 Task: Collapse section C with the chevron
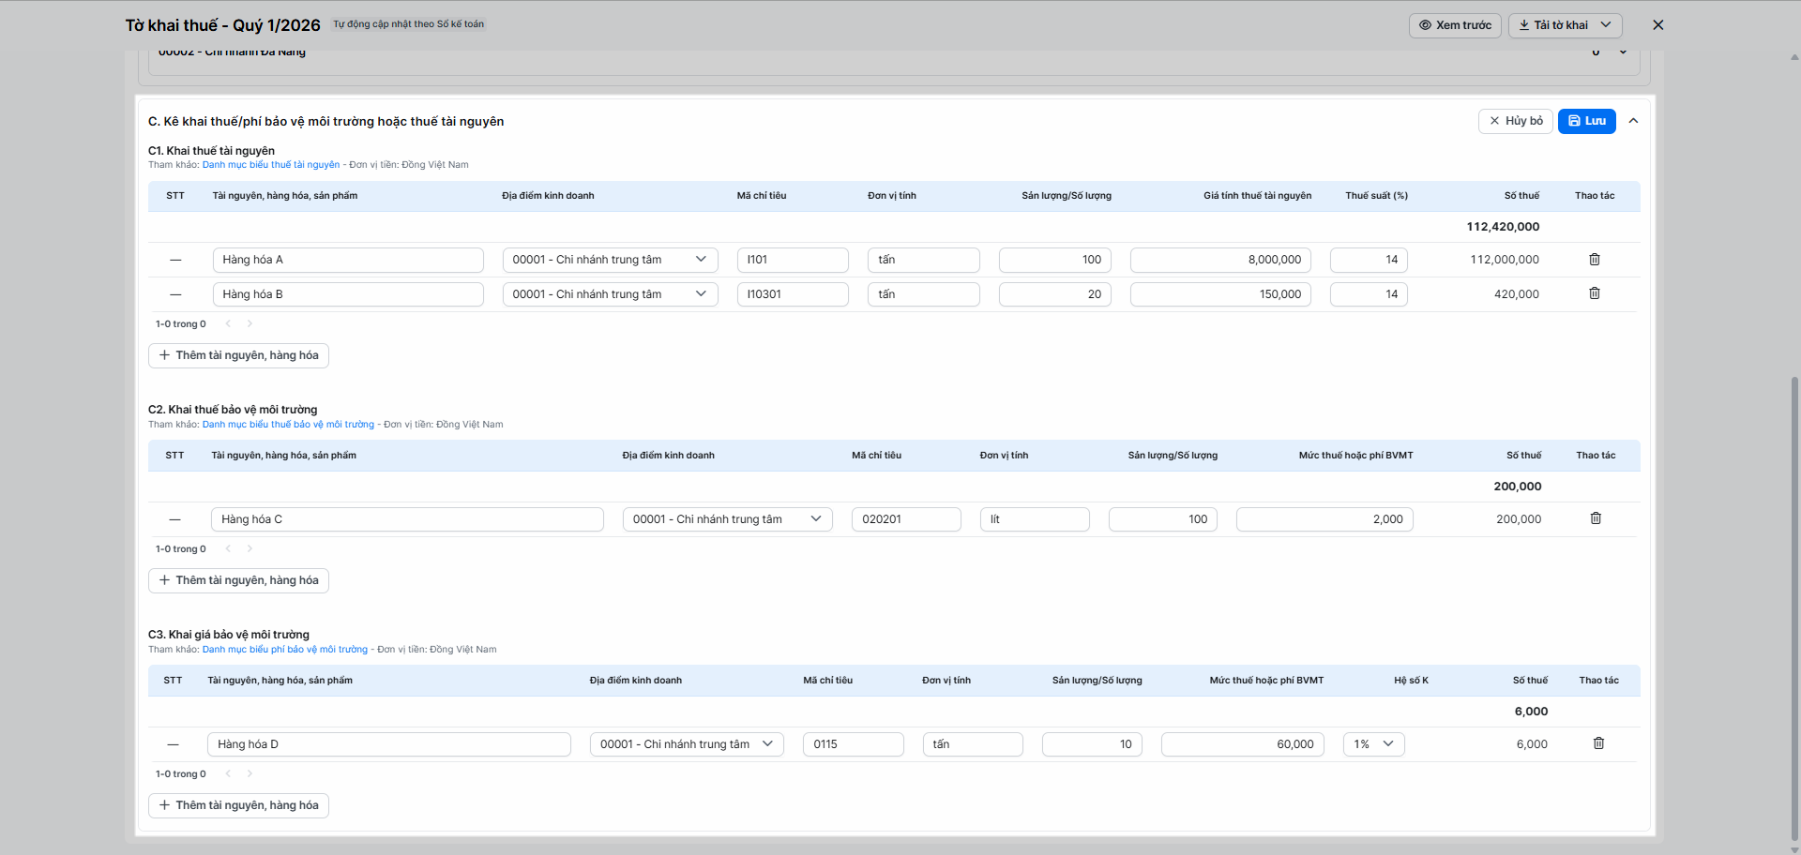tap(1633, 121)
